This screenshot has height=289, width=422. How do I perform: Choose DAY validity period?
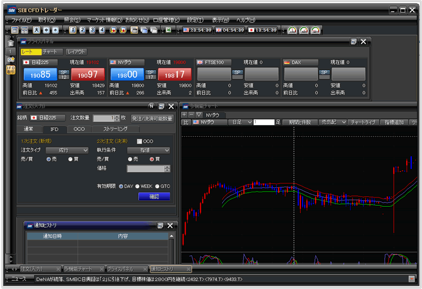(121, 186)
